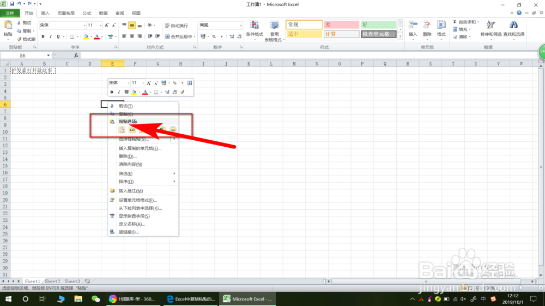Choose Paste Values 123 icon in context menu
545x306 pixels.
132,129
